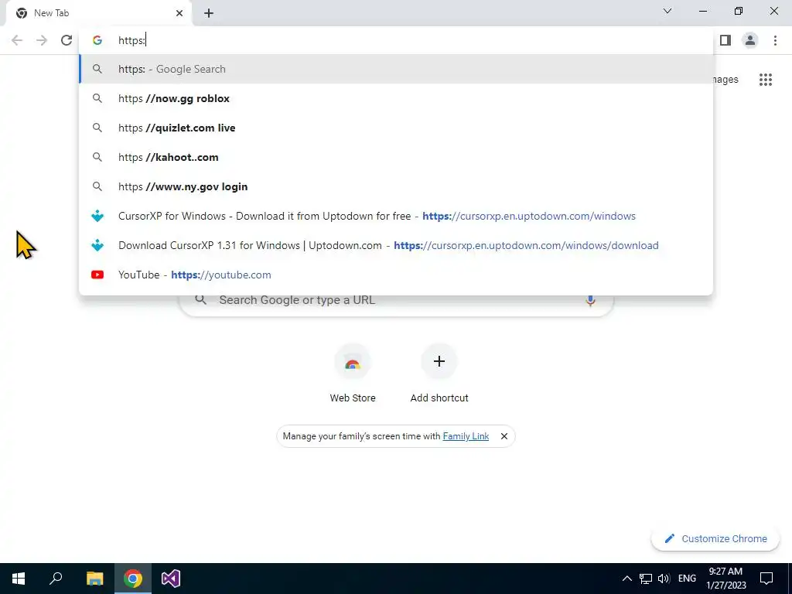The width and height of the screenshot is (792, 594).
Task: Open a new tab with the plus button
Action: [x=209, y=13]
